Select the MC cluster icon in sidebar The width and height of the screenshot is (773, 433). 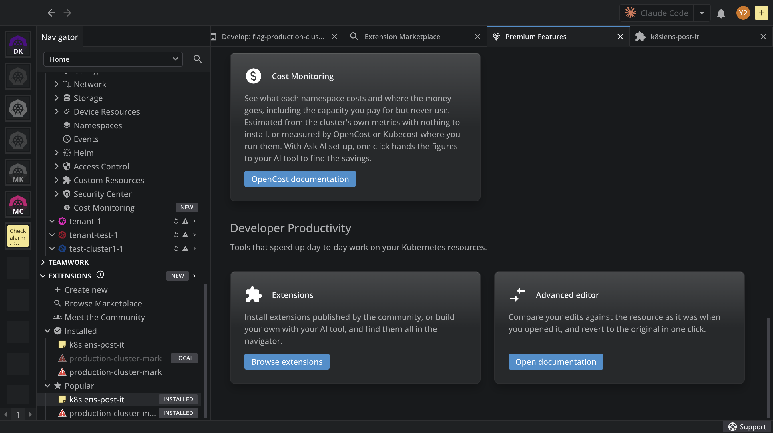click(18, 204)
